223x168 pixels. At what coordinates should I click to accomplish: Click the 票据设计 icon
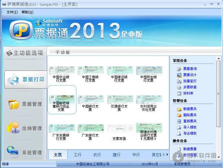(x=179, y=75)
